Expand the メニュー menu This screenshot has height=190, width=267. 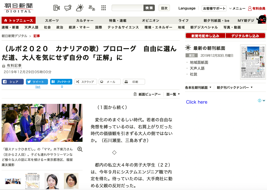pyautogui.click(x=237, y=8)
